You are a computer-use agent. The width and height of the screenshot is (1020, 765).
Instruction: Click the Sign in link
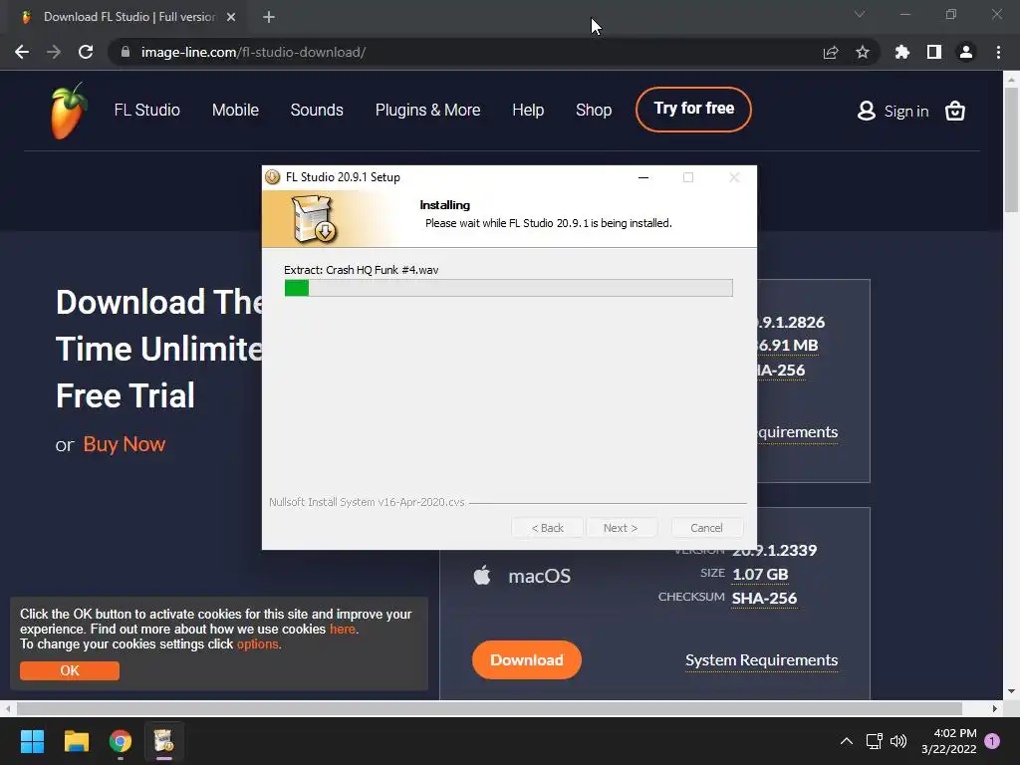(906, 112)
